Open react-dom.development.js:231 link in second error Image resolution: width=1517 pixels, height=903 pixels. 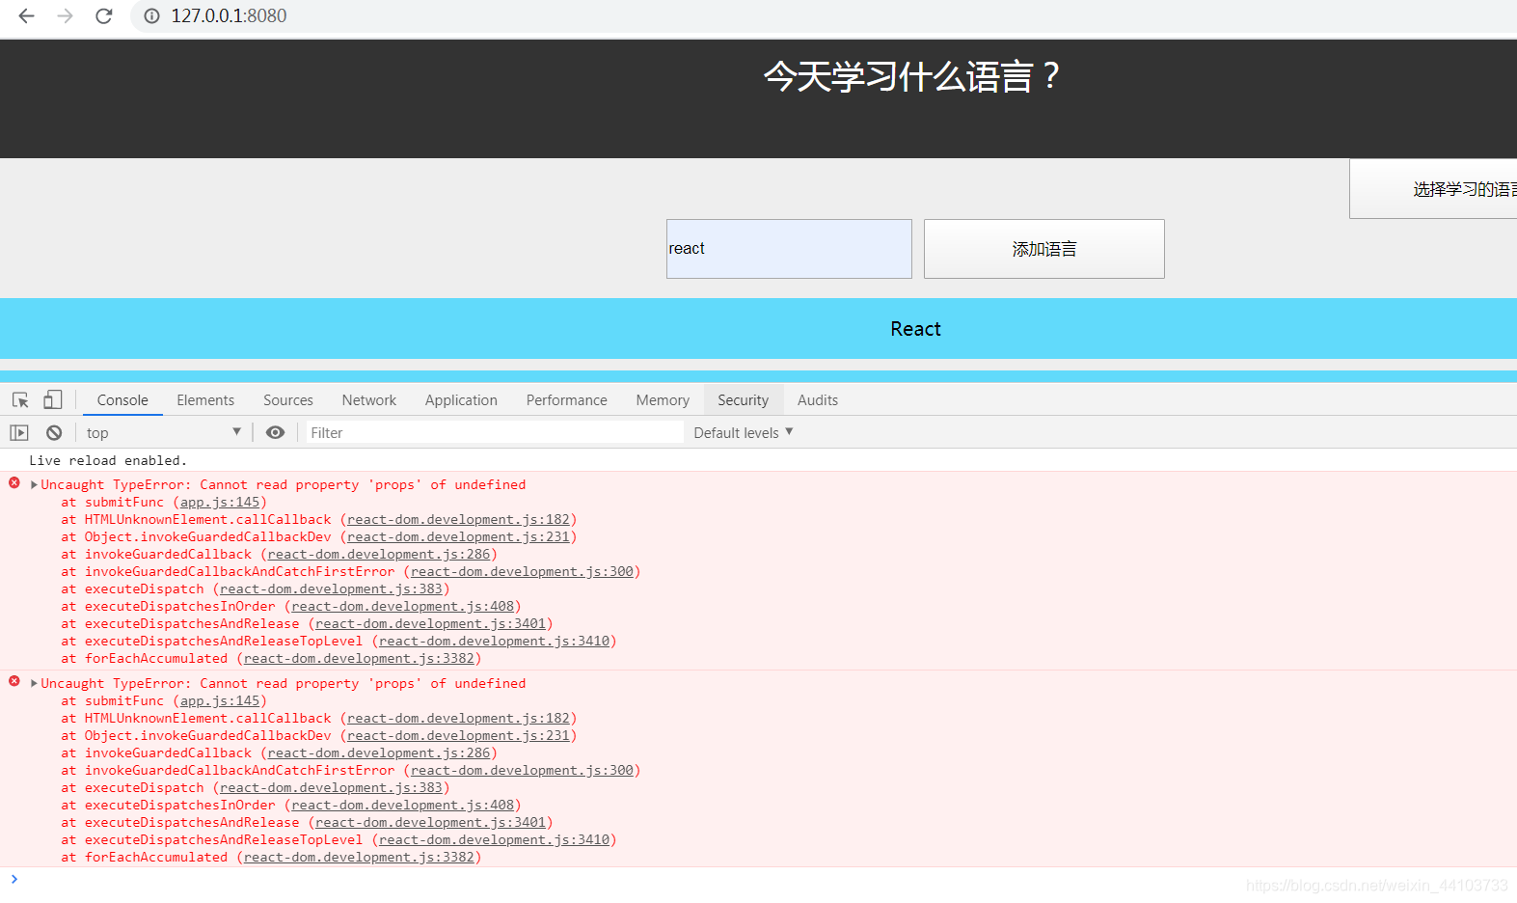click(x=459, y=735)
